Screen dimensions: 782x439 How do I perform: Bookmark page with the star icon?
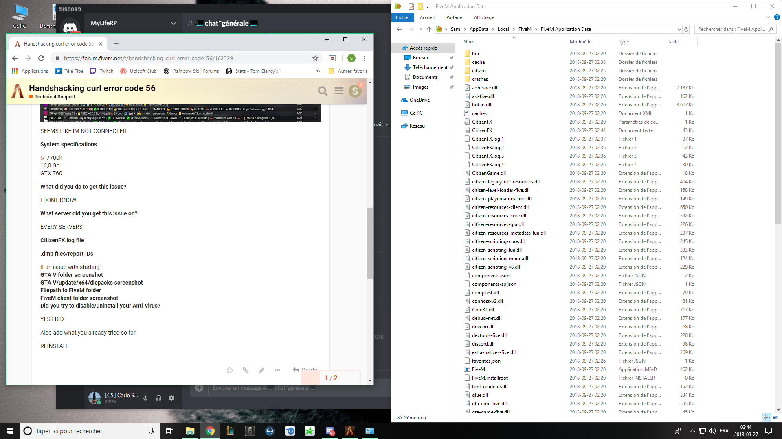315,58
